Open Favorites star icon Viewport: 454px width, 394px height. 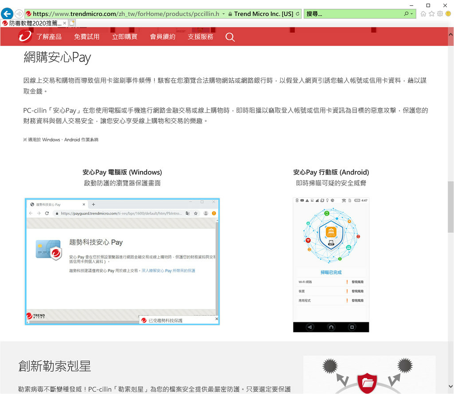(431, 14)
